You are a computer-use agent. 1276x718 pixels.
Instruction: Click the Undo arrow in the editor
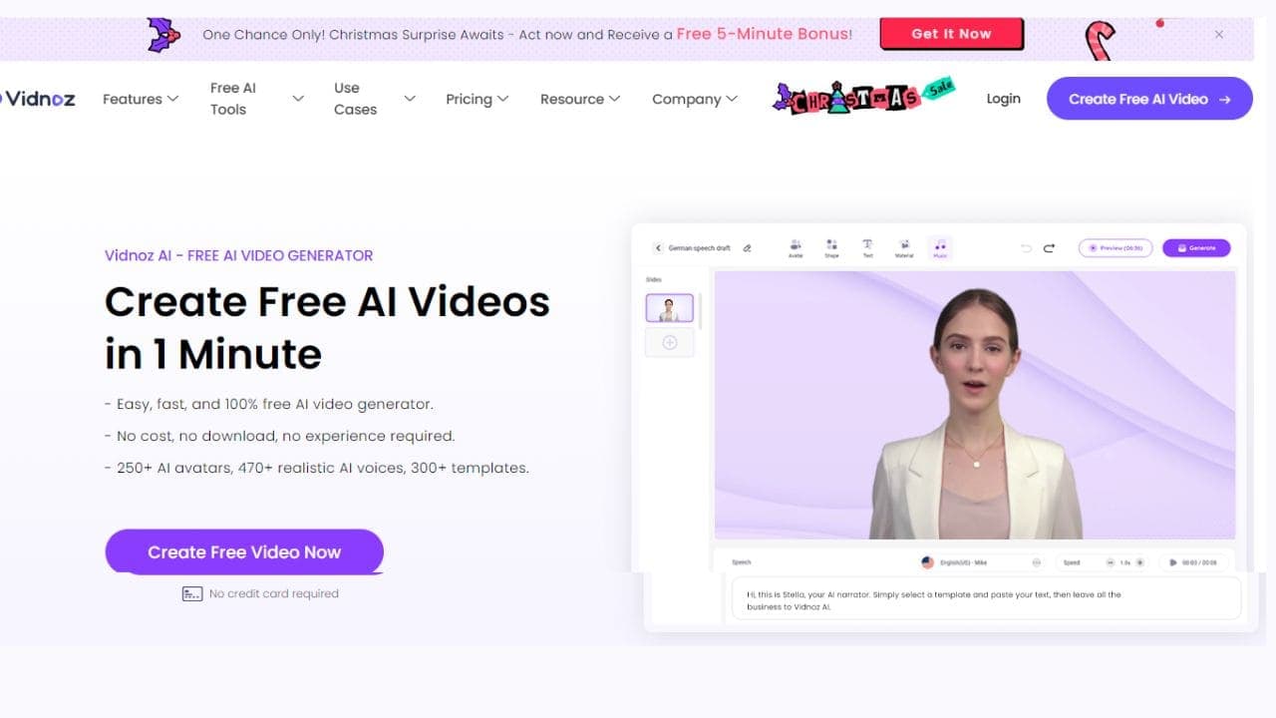1026,246
